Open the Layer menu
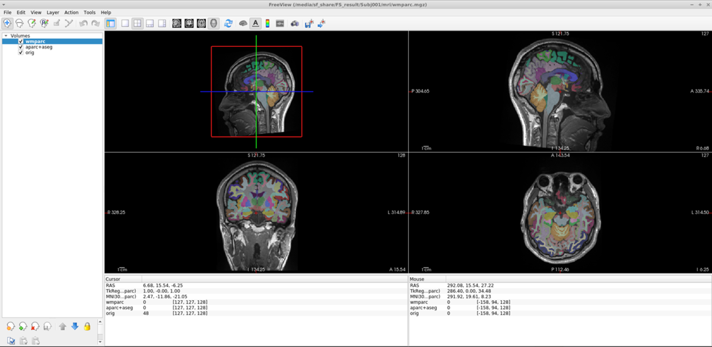The image size is (712, 347). tap(53, 12)
